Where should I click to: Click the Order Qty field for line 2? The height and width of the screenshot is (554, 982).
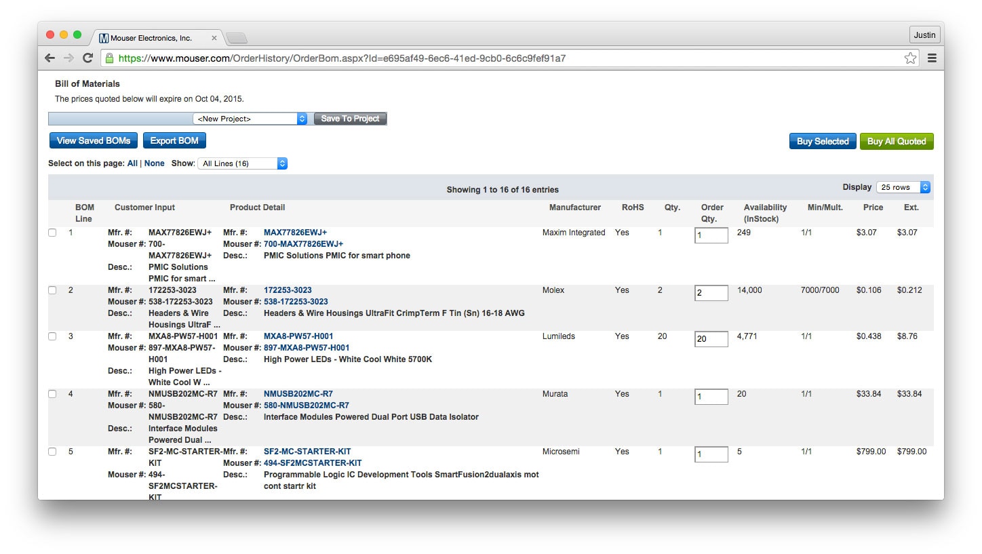711,293
